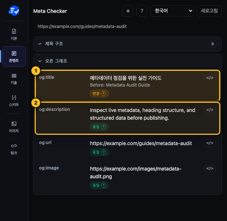View source code for og:url row

tap(210, 143)
